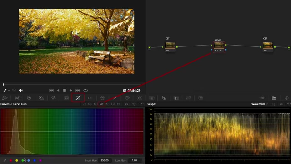This screenshot has height=164, width=291.
Task: Switch to Sat Vs Lum curve
Action: pos(119,104)
